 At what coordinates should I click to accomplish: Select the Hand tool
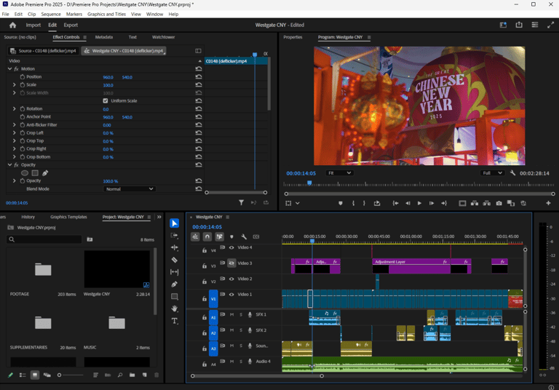[175, 309]
